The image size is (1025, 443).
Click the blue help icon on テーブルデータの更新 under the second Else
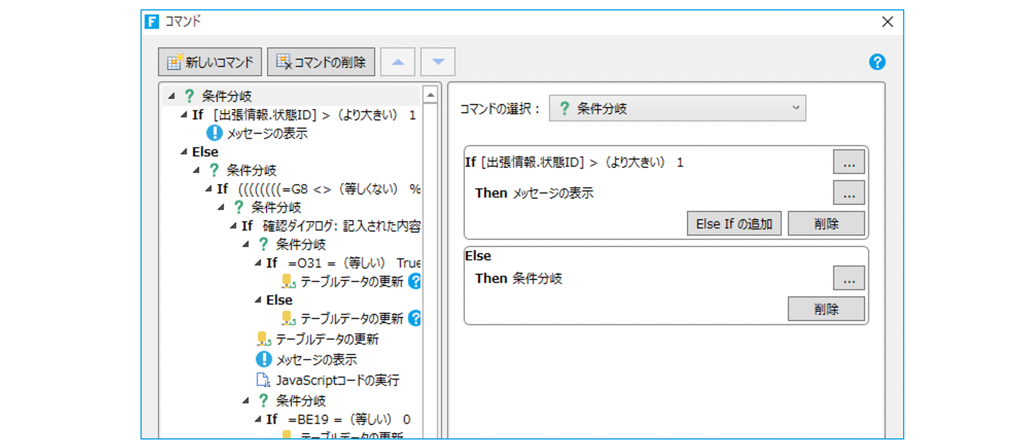(x=415, y=318)
